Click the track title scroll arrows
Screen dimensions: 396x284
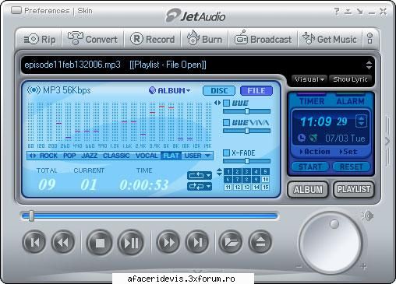[369, 65]
